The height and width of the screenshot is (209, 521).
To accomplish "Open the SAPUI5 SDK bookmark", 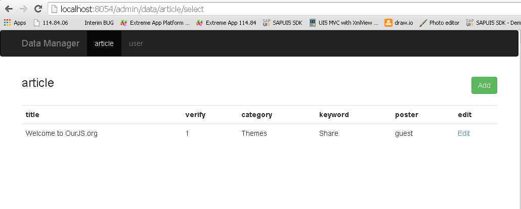I will click(x=282, y=23).
